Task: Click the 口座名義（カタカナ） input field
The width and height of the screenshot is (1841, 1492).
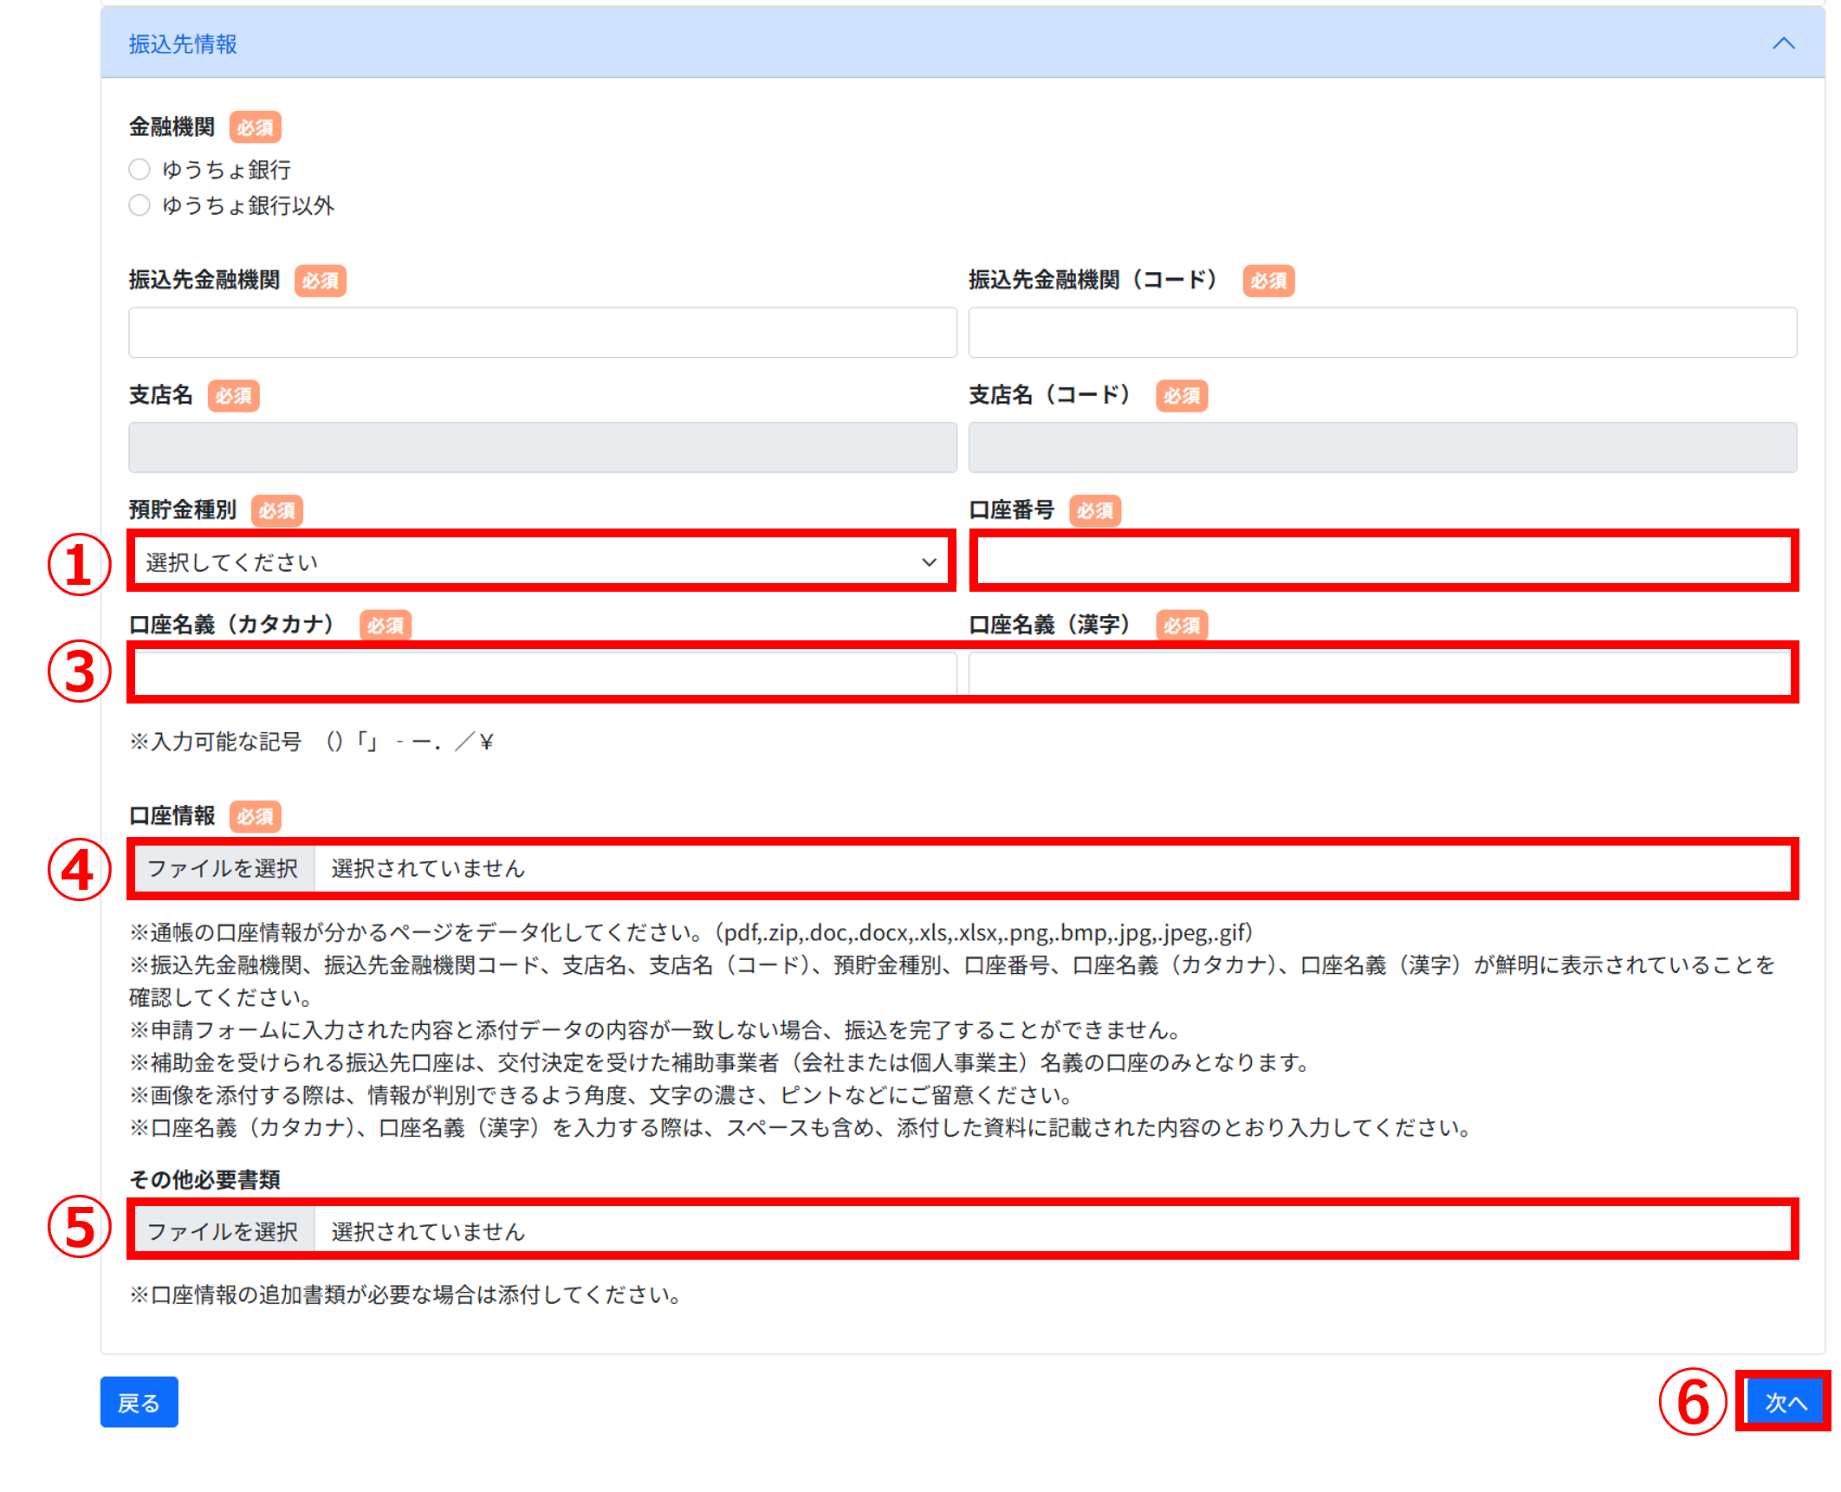Action: (x=545, y=673)
